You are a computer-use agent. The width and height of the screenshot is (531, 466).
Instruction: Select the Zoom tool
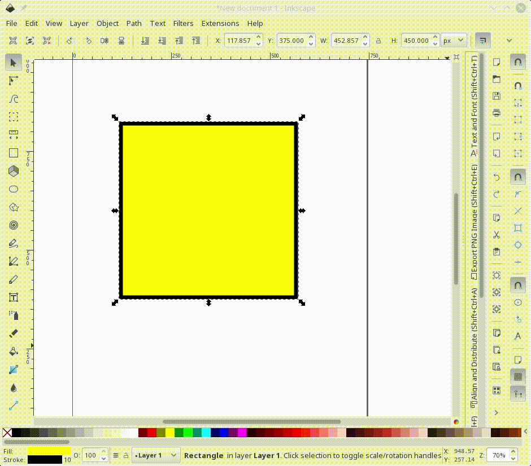click(x=13, y=117)
